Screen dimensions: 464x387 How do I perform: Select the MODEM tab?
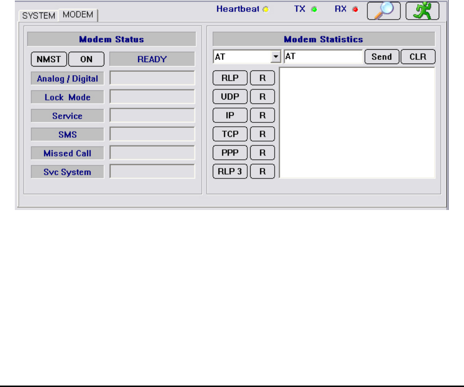pos(78,14)
